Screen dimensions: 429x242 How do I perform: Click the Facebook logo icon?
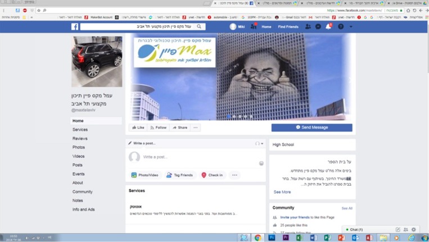click(x=75, y=26)
